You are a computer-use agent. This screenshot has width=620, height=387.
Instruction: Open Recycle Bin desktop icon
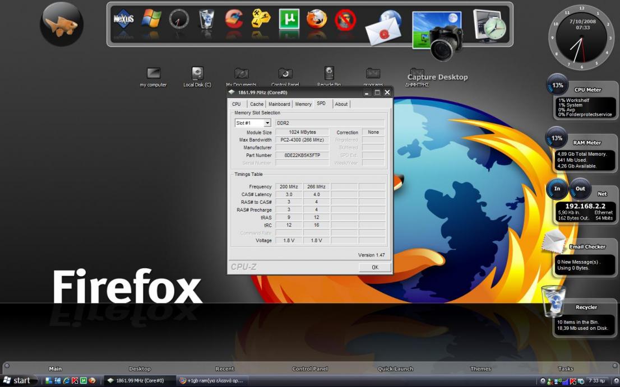pyautogui.click(x=329, y=77)
